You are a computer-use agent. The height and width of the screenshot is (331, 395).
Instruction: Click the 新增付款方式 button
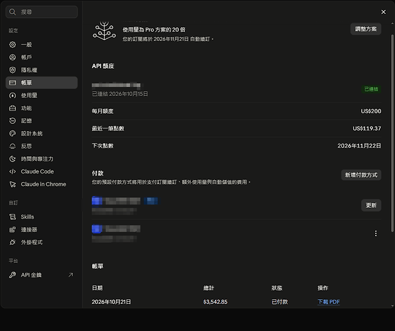tap(361, 175)
